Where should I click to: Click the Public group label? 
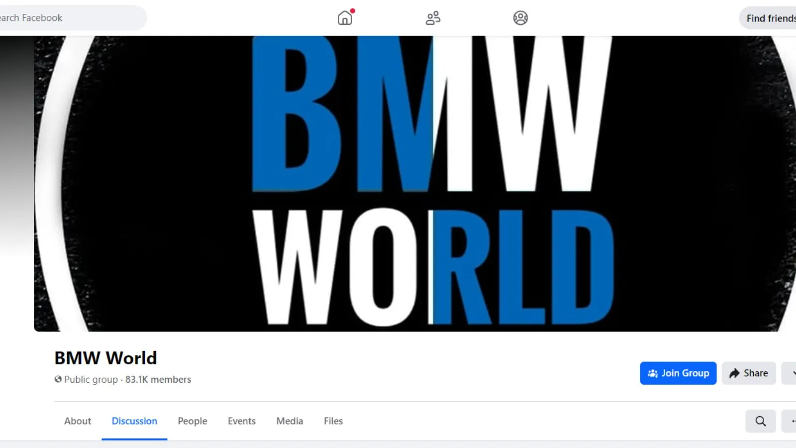tap(91, 379)
